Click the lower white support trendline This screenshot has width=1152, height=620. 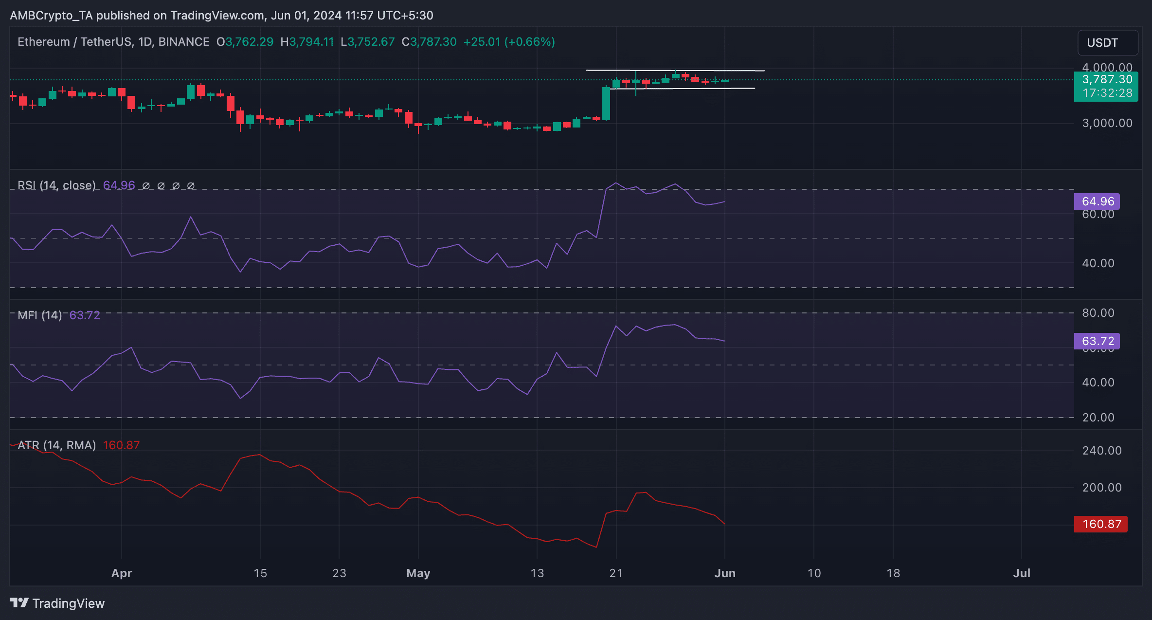682,89
